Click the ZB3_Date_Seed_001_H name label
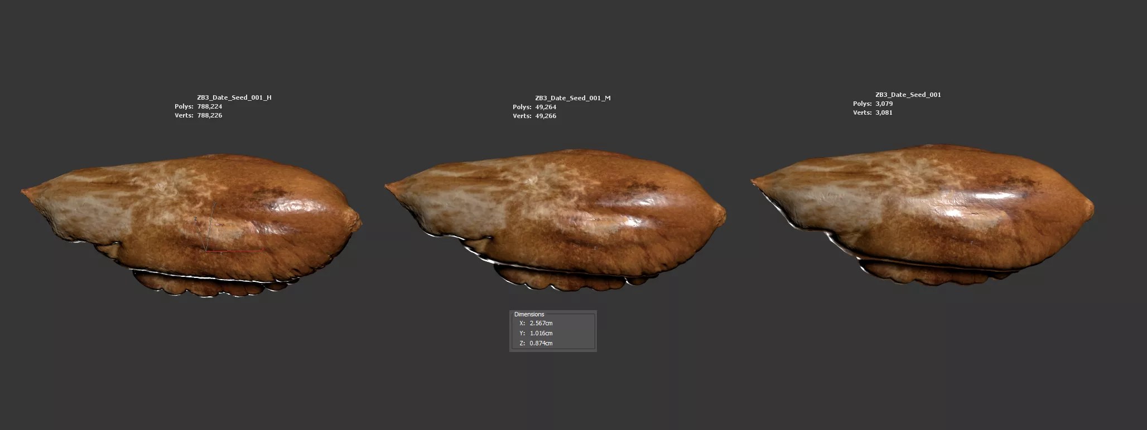 pos(234,97)
